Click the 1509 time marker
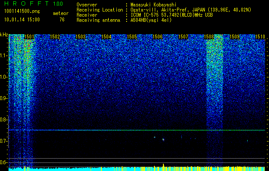 (x=234, y=37)
